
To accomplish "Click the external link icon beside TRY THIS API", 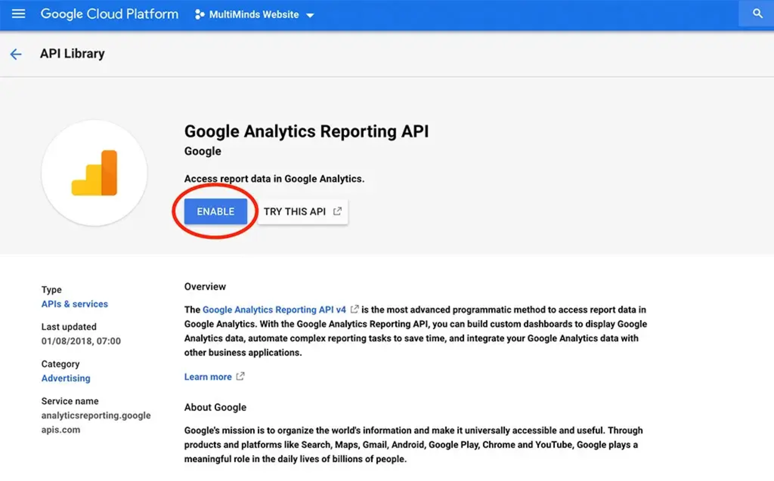I will (x=338, y=210).
